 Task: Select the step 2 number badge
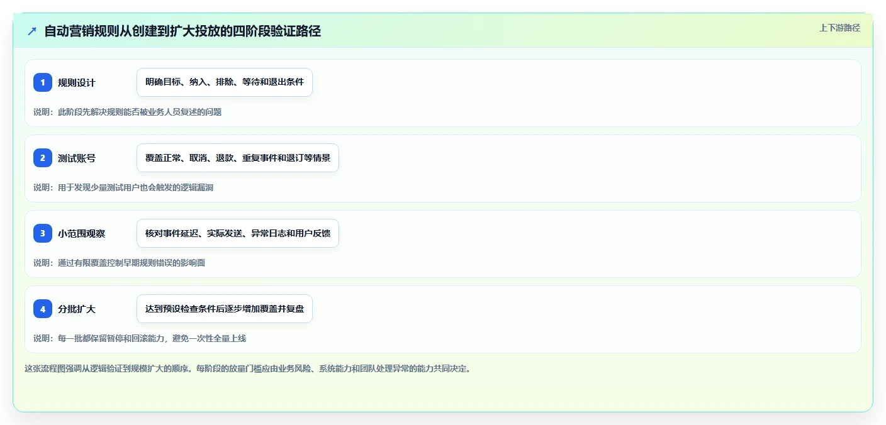point(43,158)
